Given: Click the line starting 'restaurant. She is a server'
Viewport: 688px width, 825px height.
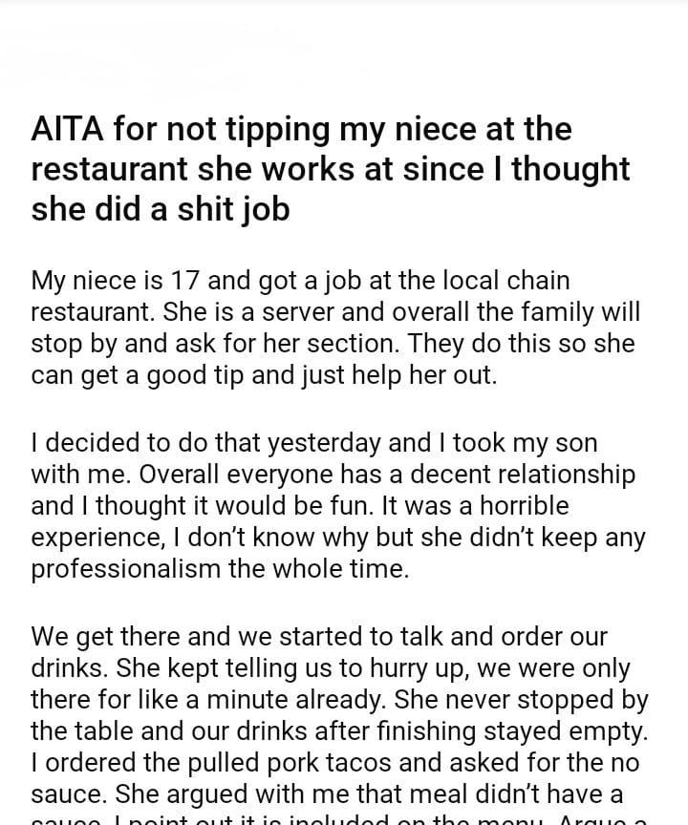Looking at the screenshot, I should pos(335,311).
